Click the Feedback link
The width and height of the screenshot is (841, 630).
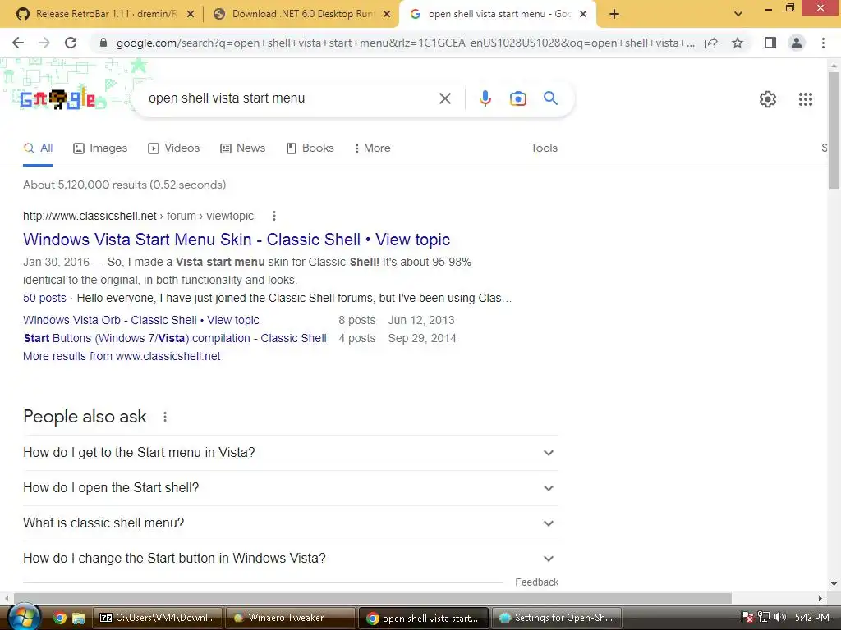(536, 582)
